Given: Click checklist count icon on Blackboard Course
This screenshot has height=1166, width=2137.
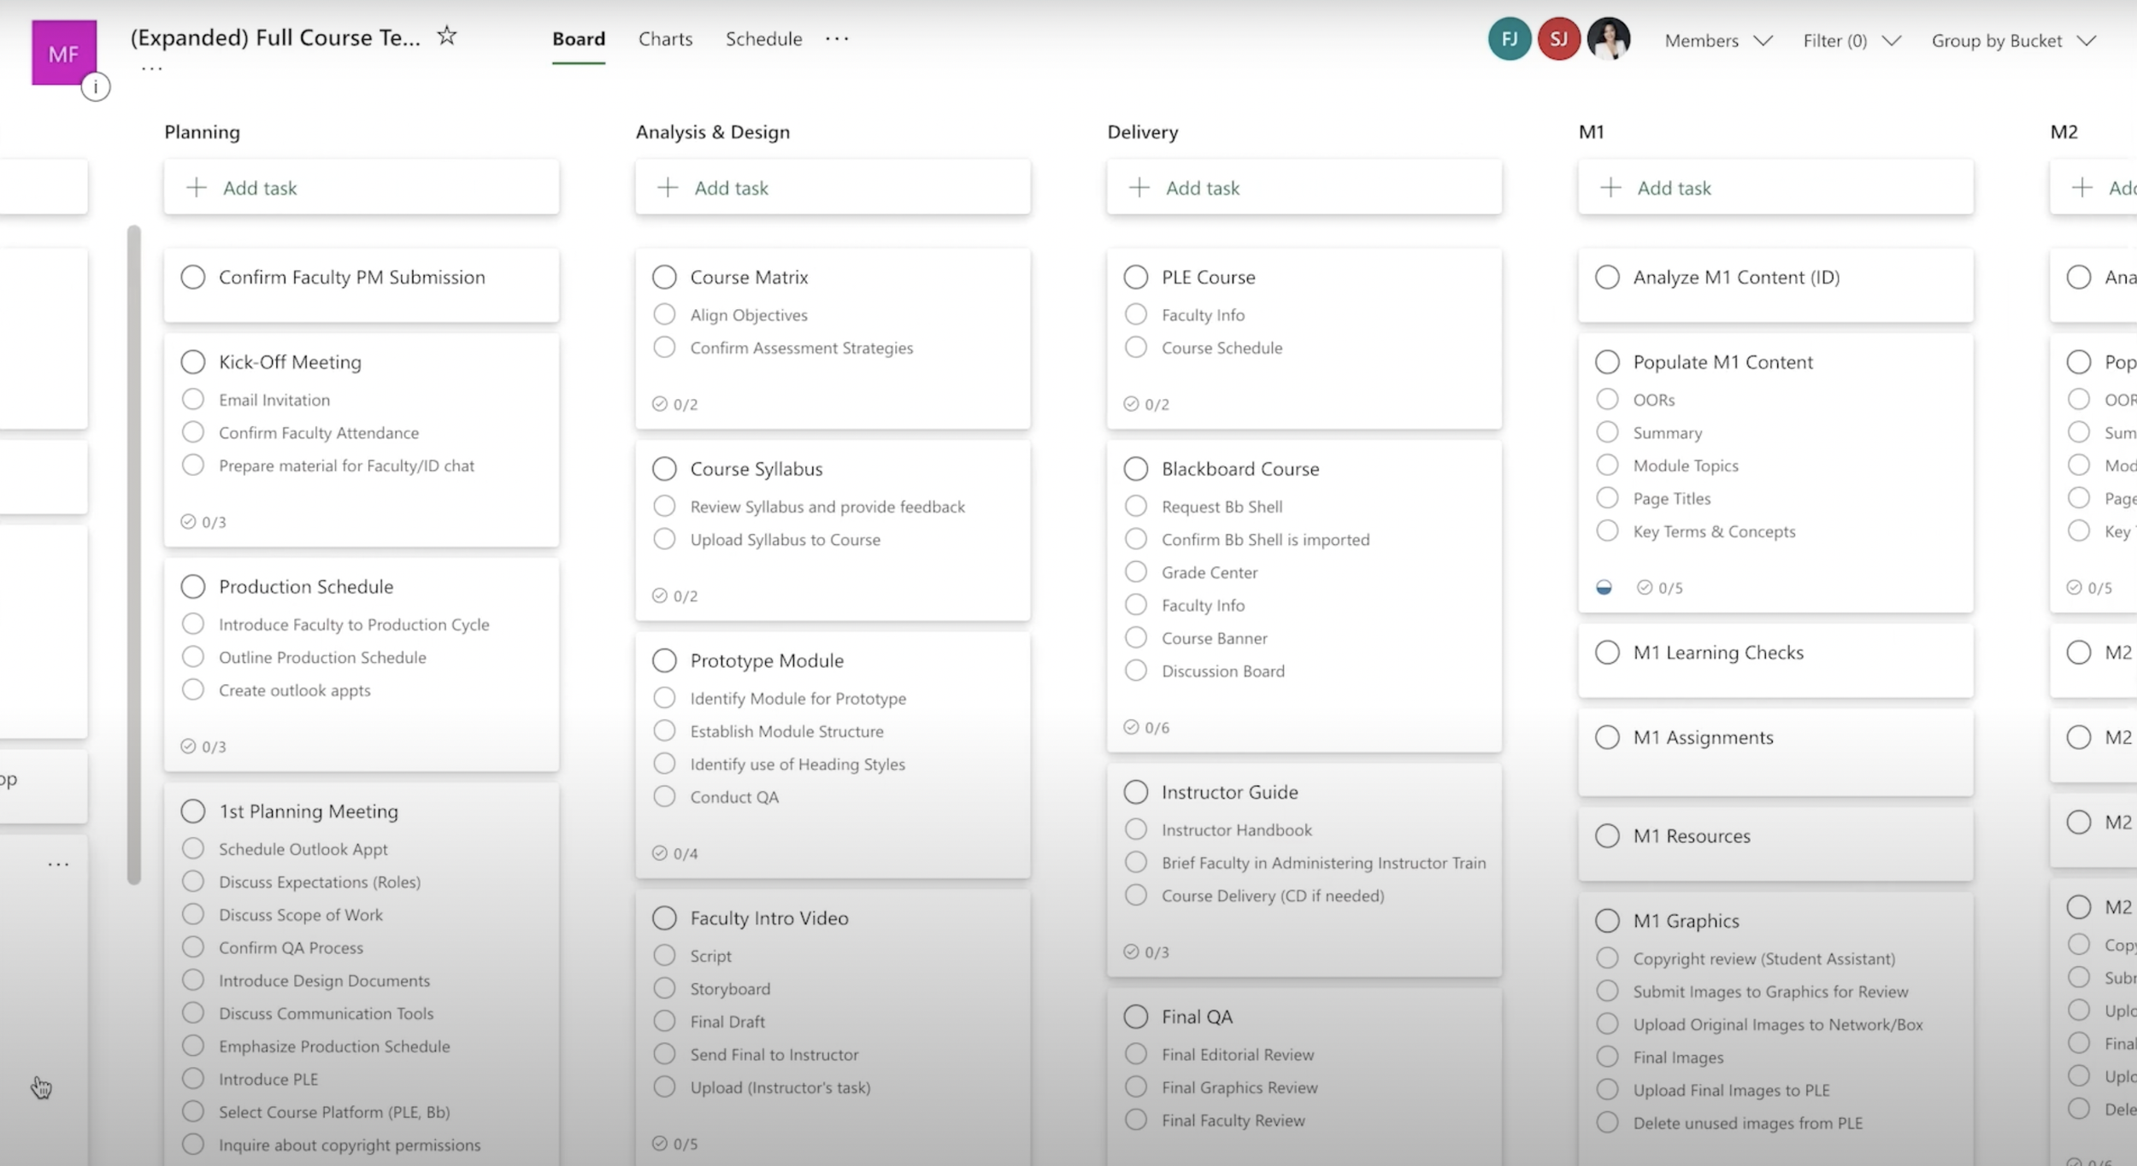Looking at the screenshot, I should pyautogui.click(x=1131, y=727).
